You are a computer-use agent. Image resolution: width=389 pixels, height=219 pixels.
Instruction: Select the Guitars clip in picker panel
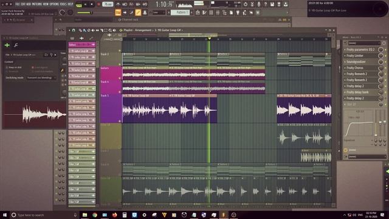pos(81,44)
